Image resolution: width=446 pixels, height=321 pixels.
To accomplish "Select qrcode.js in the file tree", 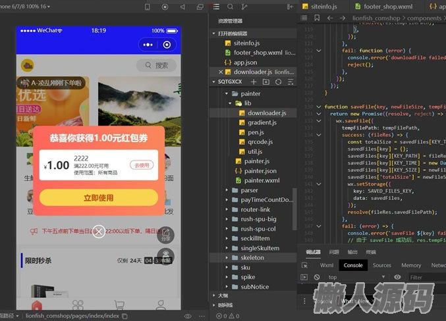I will pyautogui.click(x=260, y=142).
